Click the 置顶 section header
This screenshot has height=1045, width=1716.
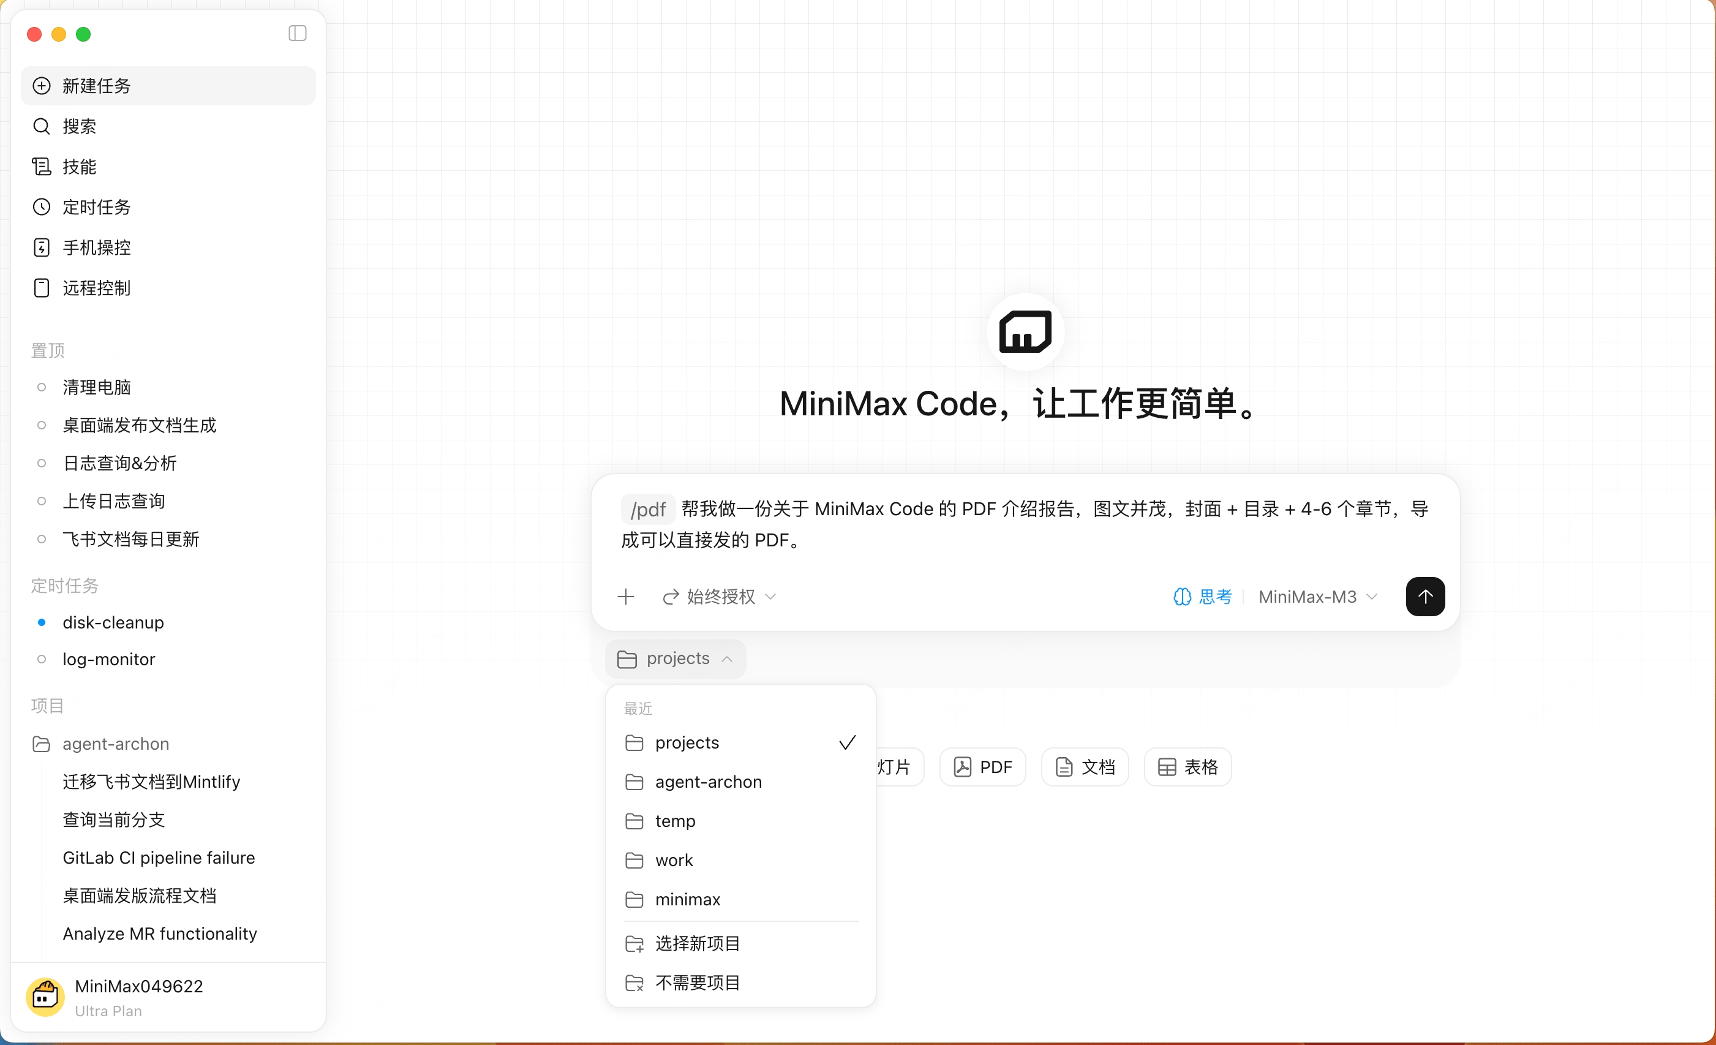tap(47, 350)
